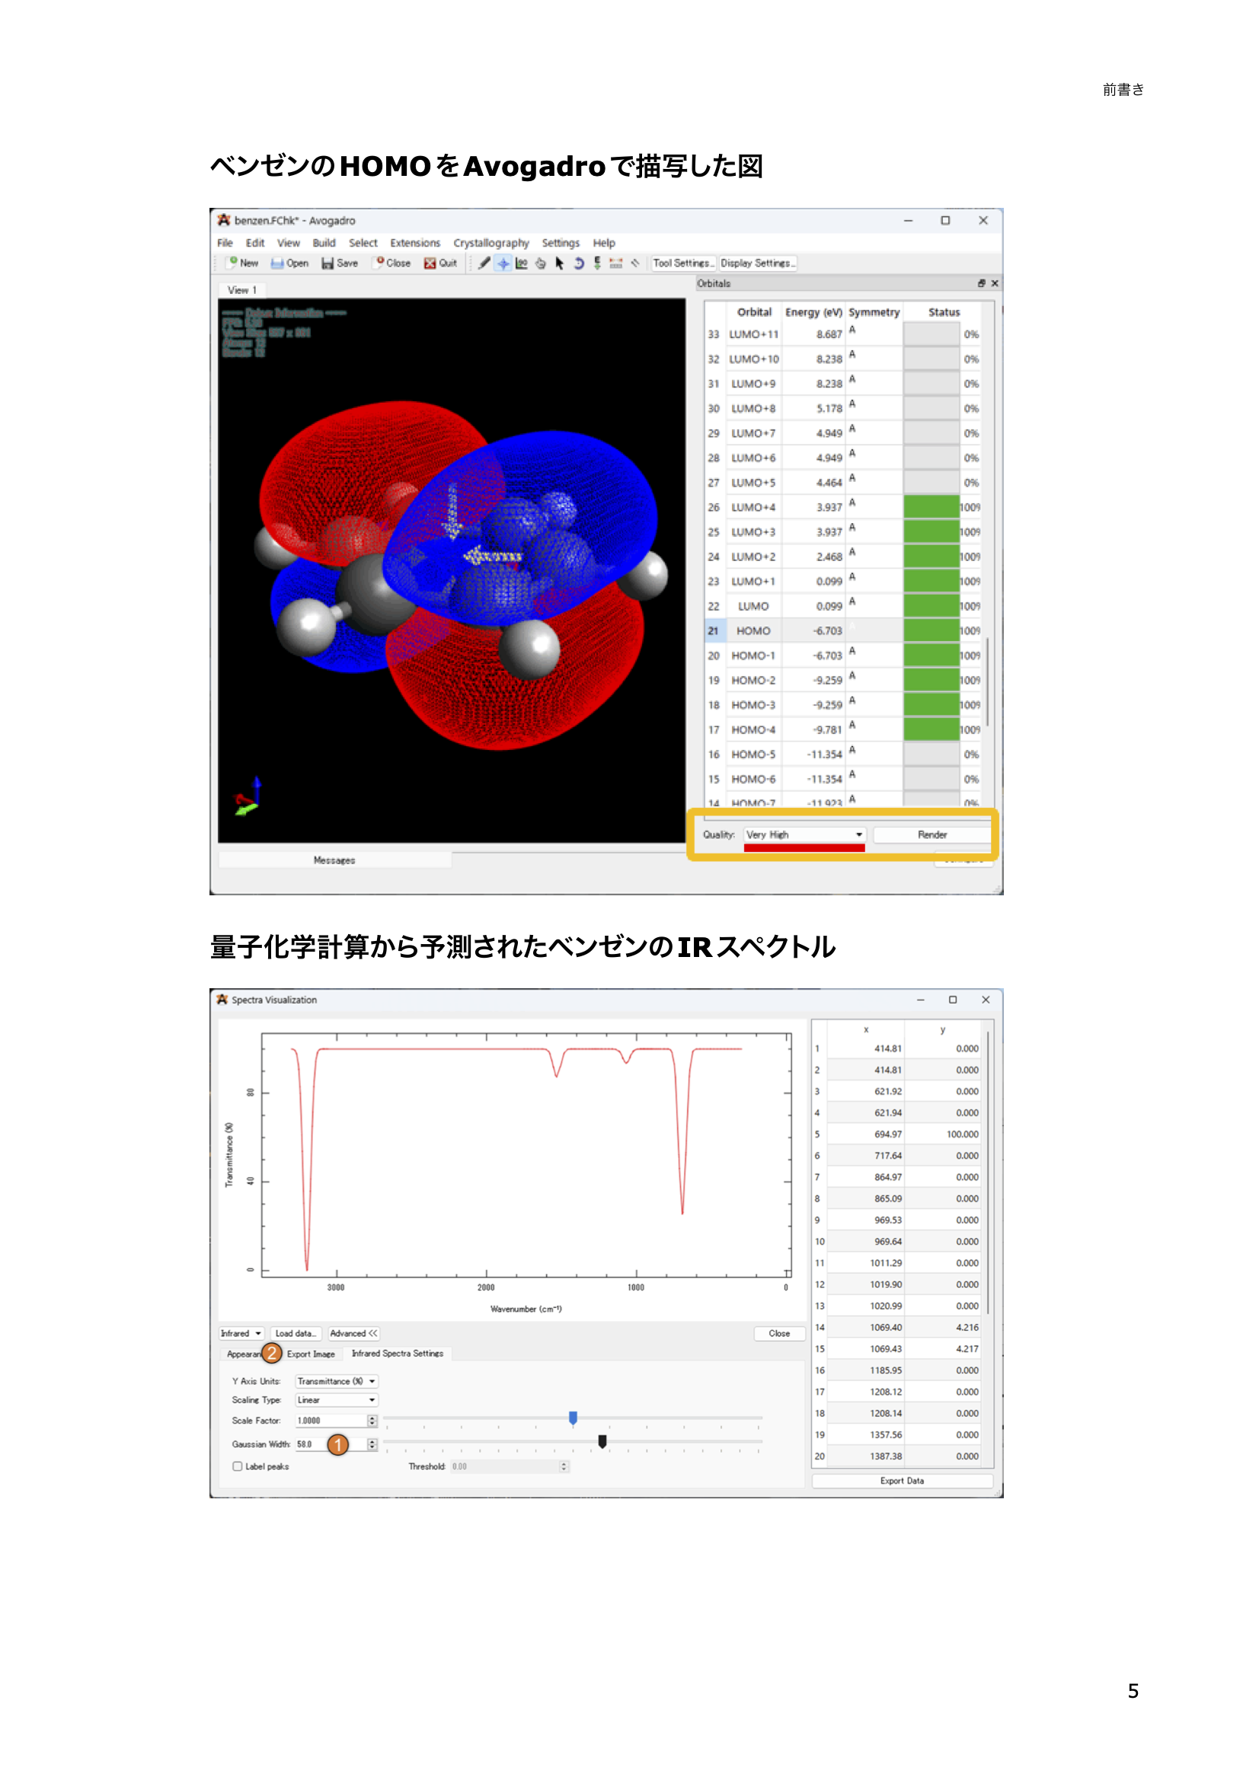Enable the Label peaks checkbox

click(x=238, y=1466)
